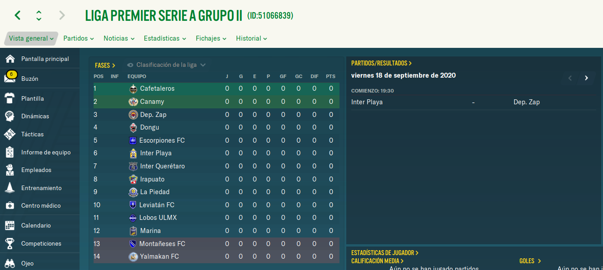Click the Pantalla principal home icon
The height and width of the screenshot is (270, 603).
[10, 59]
